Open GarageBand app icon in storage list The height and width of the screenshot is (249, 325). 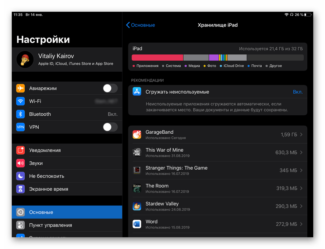tap(137, 135)
